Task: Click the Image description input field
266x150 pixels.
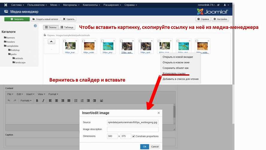Action: (133, 129)
